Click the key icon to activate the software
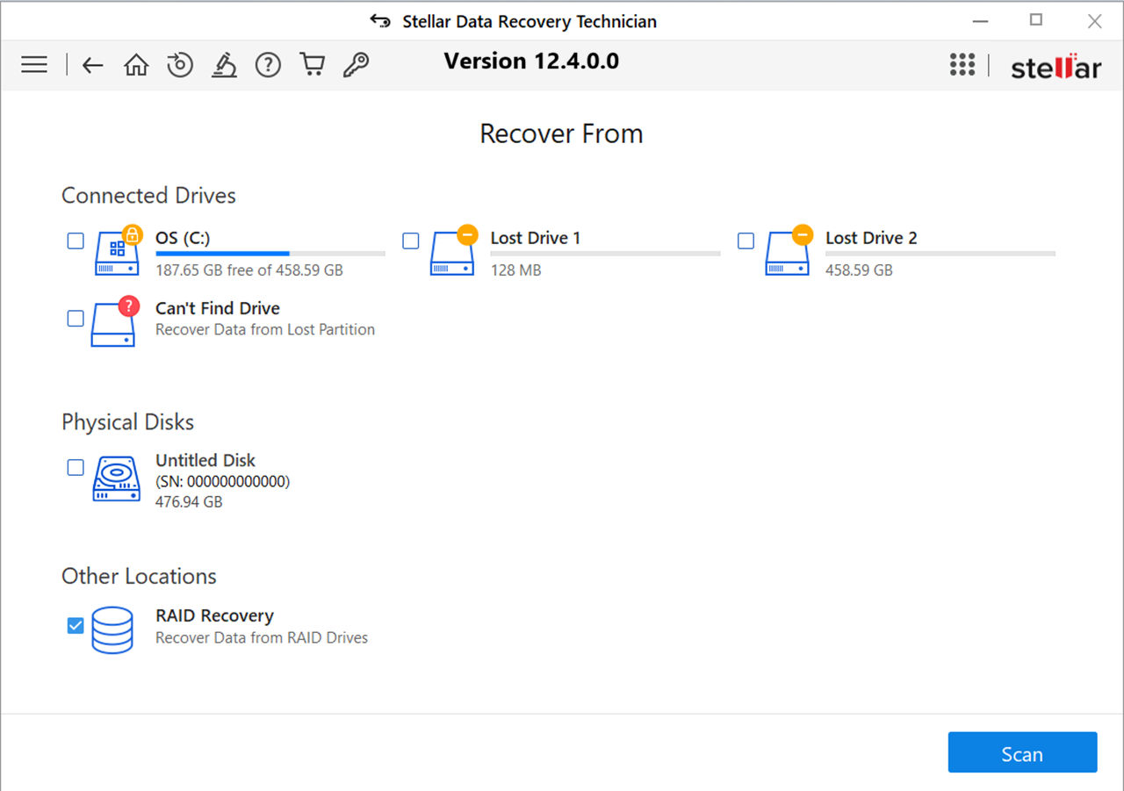 (x=356, y=64)
